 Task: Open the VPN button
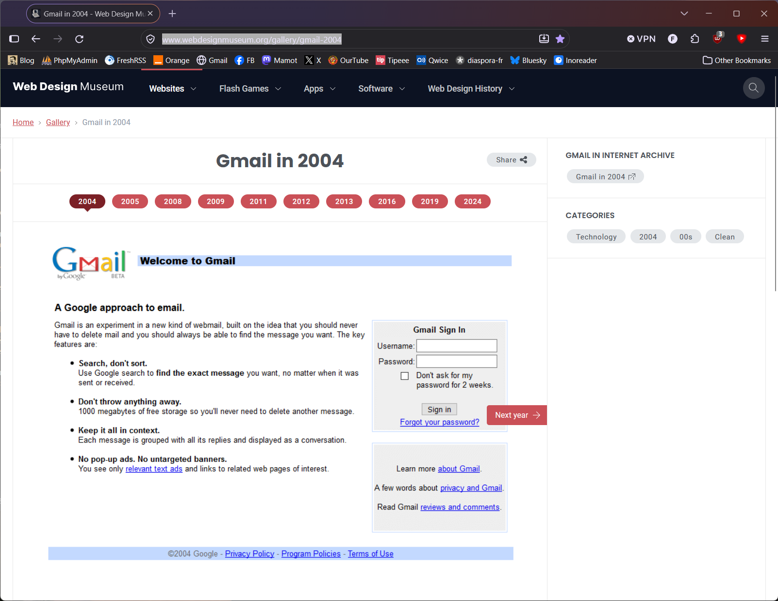pos(641,39)
